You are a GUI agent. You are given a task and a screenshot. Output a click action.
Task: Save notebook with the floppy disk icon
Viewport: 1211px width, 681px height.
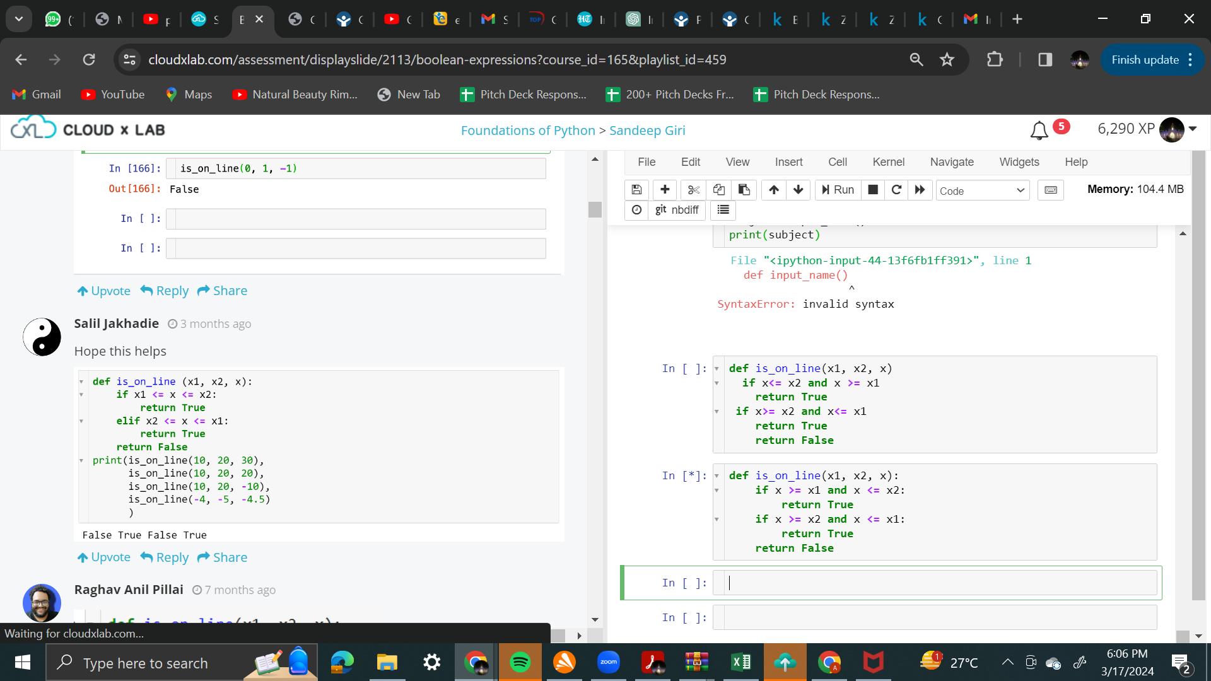coord(636,190)
